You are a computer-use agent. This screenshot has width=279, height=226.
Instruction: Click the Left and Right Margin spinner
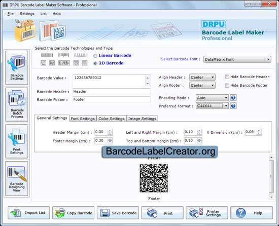[x=199, y=132]
